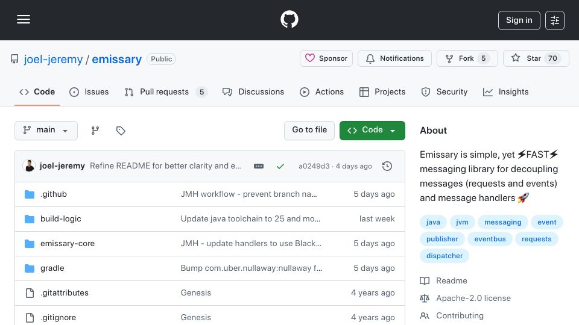Screen dimensions: 579x325
Task: Open the Insights tab
Action: tap(505, 91)
